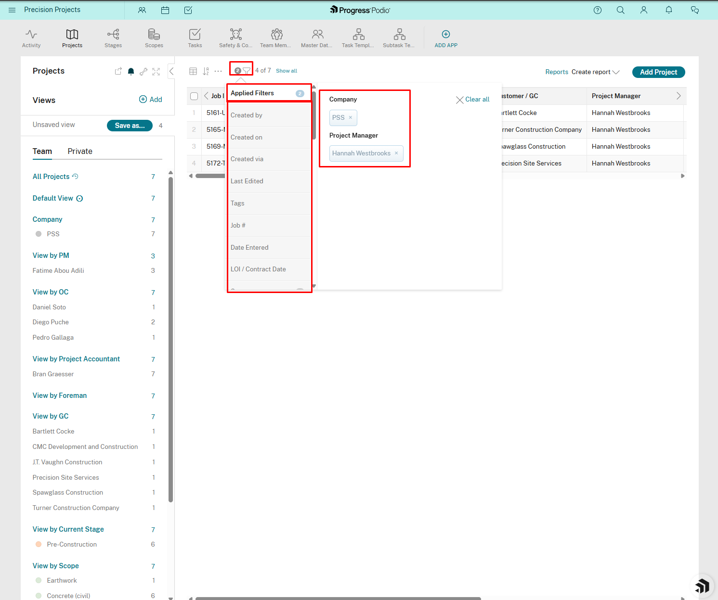The height and width of the screenshot is (600, 718).
Task: Select the Scopes app
Action: (x=154, y=38)
